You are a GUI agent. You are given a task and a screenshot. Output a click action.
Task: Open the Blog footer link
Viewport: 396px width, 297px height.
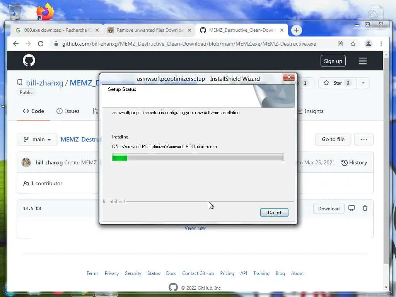click(280, 273)
